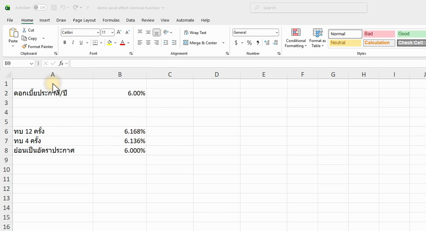Toggle italic formatting

coord(73,43)
